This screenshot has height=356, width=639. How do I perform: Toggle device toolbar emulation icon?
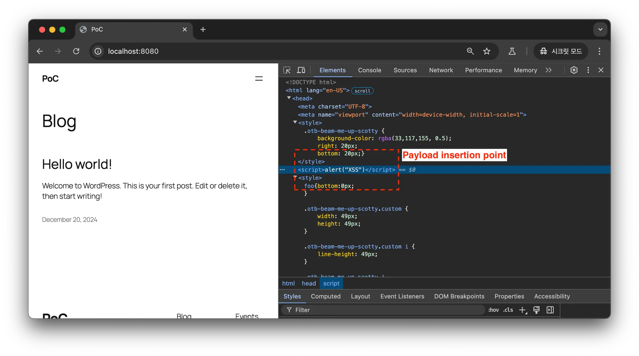click(301, 70)
